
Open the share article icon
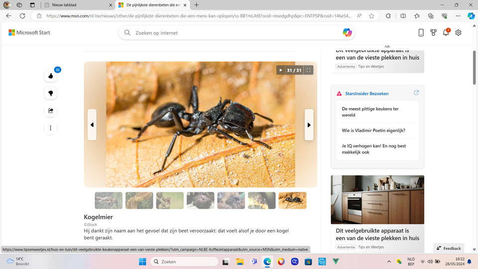50,111
